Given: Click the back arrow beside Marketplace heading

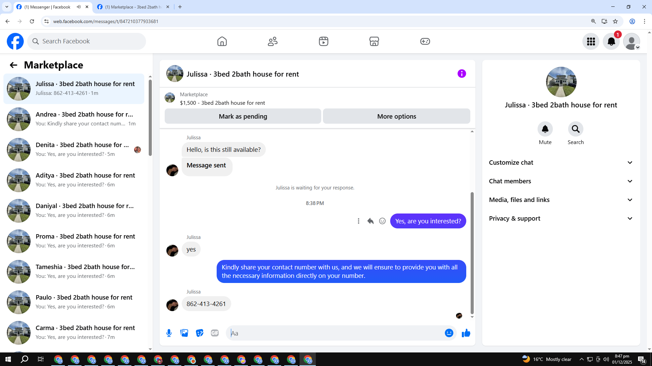Looking at the screenshot, I should click(14, 65).
